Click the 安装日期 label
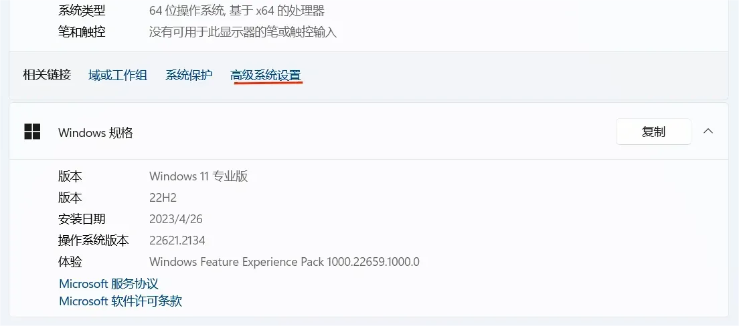 pos(82,219)
